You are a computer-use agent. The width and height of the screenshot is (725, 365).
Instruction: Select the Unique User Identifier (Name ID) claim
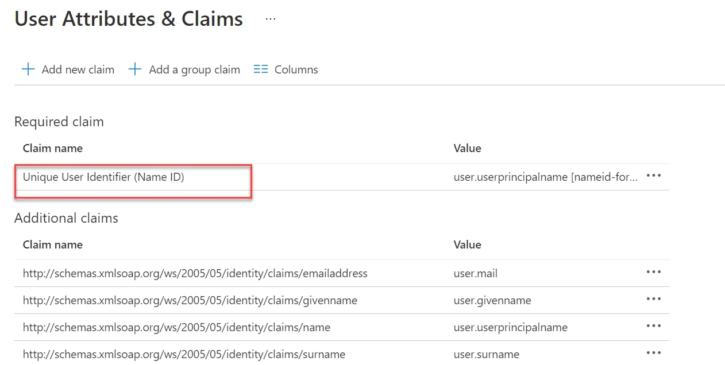point(103,177)
